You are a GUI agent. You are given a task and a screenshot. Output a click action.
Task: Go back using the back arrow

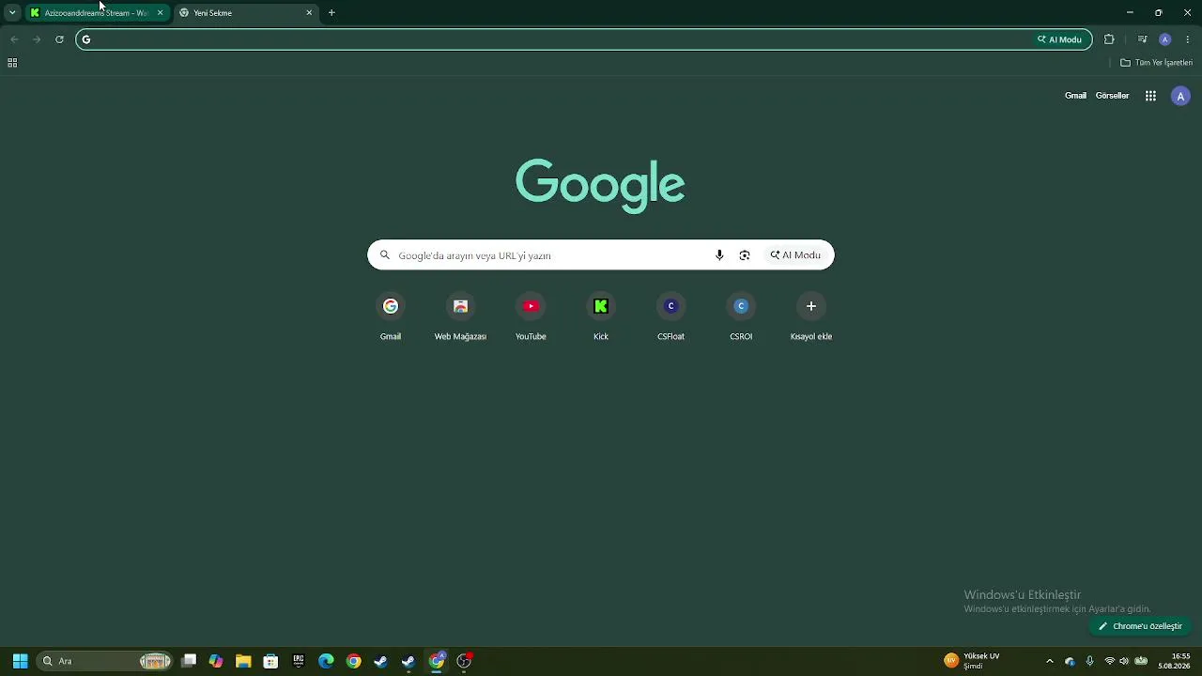14,39
